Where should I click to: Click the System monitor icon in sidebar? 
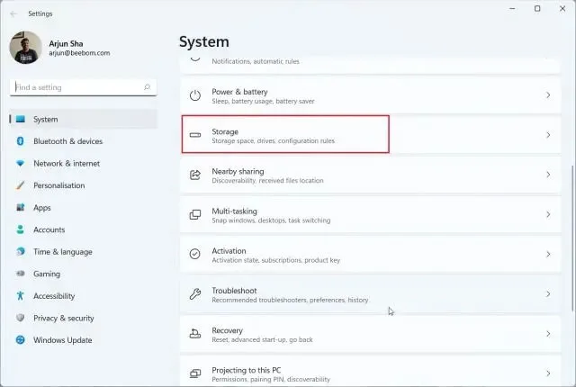click(21, 119)
